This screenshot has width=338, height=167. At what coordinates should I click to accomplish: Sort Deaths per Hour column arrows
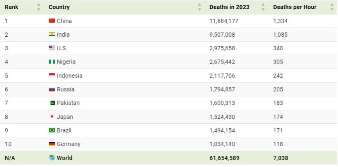(332, 7)
